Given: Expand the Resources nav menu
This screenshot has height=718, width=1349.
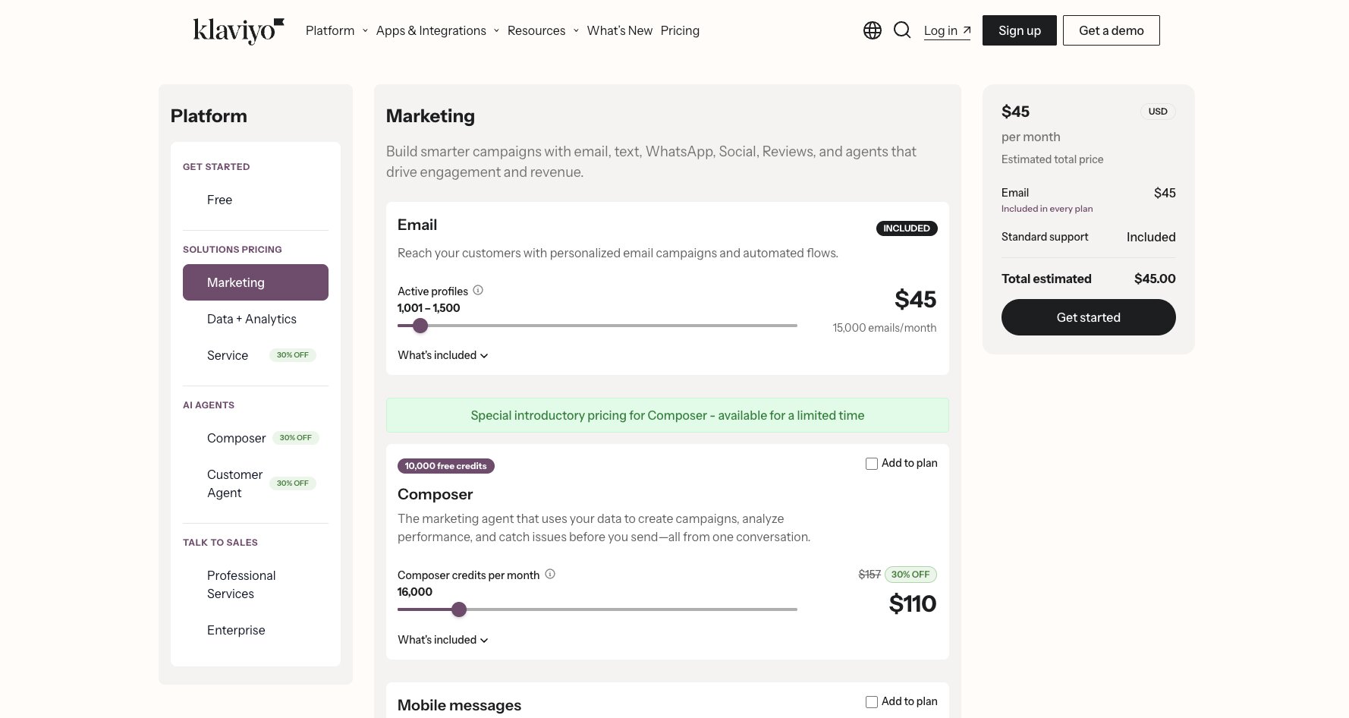Looking at the screenshot, I should click(x=543, y=30).
